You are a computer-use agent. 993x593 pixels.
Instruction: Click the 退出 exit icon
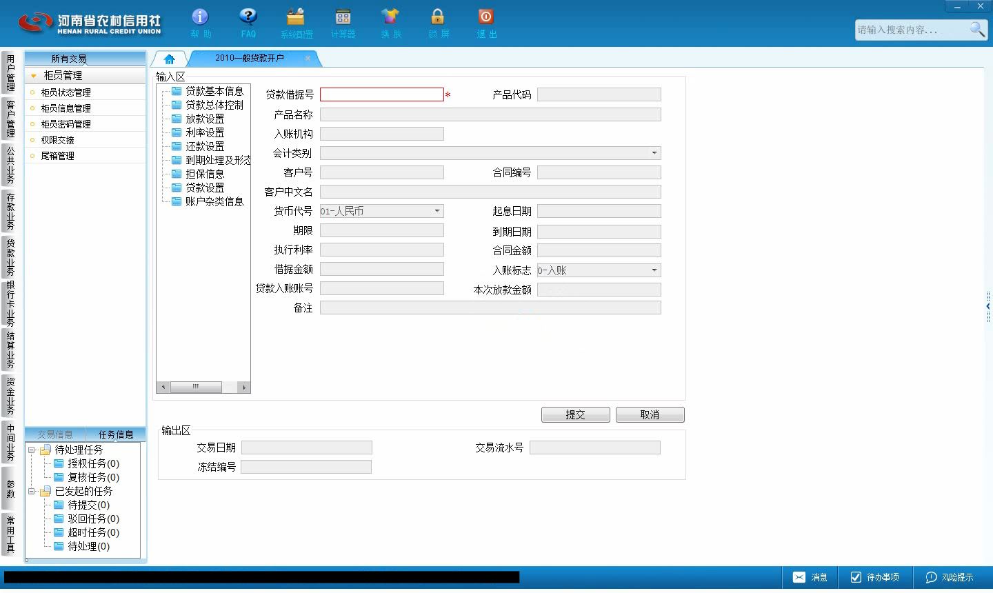coord(486,23)
